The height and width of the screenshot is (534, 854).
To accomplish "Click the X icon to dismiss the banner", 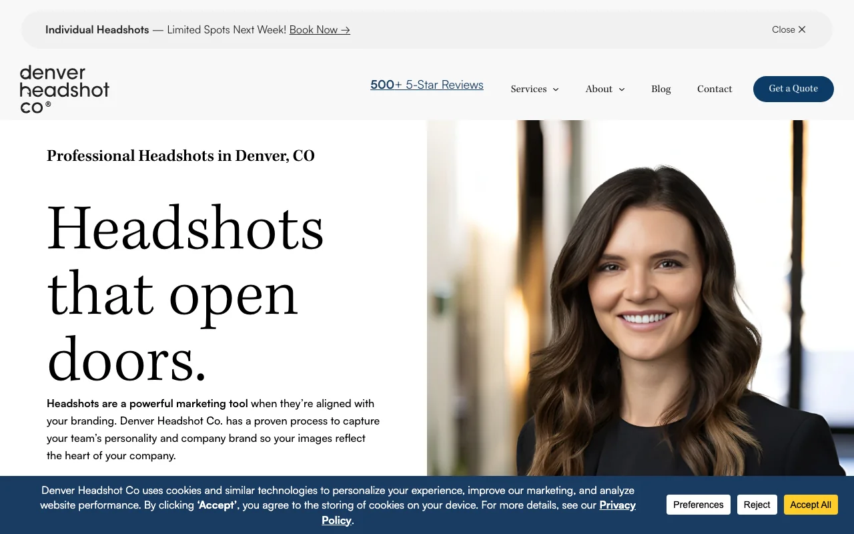I will pos(802,29).
